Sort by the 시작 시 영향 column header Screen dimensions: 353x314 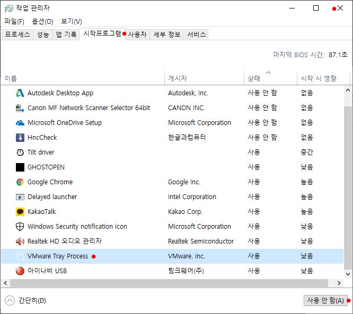[323, 78]
